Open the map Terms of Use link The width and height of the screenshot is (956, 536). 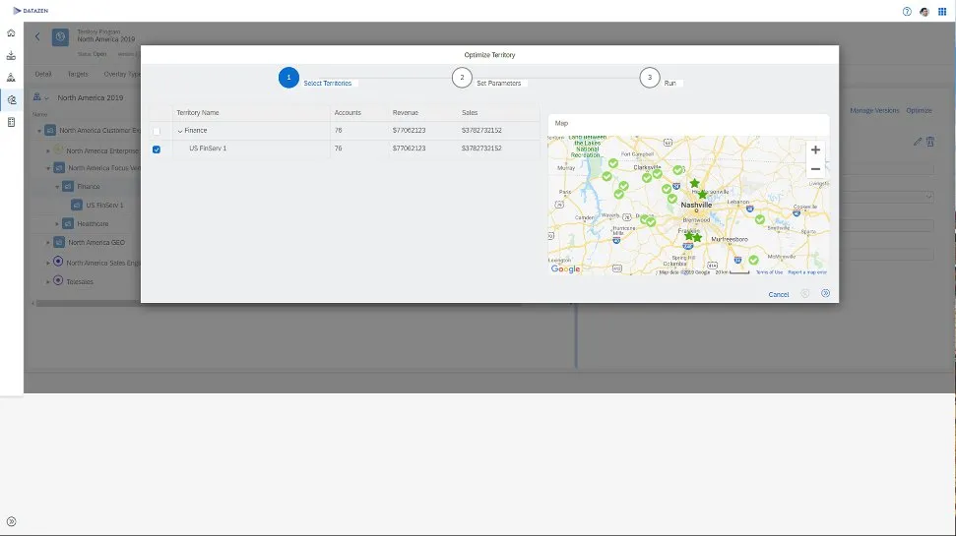tap(769, 272)
